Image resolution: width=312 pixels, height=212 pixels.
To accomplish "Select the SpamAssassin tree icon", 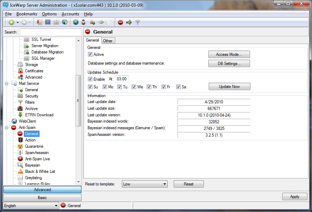I will point(20,153).
